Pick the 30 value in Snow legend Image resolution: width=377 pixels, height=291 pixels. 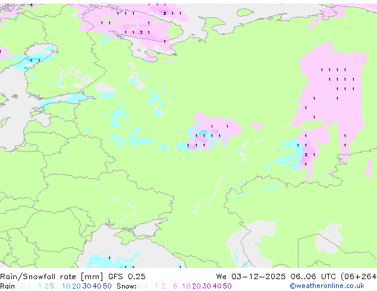[x=207, y=286]
